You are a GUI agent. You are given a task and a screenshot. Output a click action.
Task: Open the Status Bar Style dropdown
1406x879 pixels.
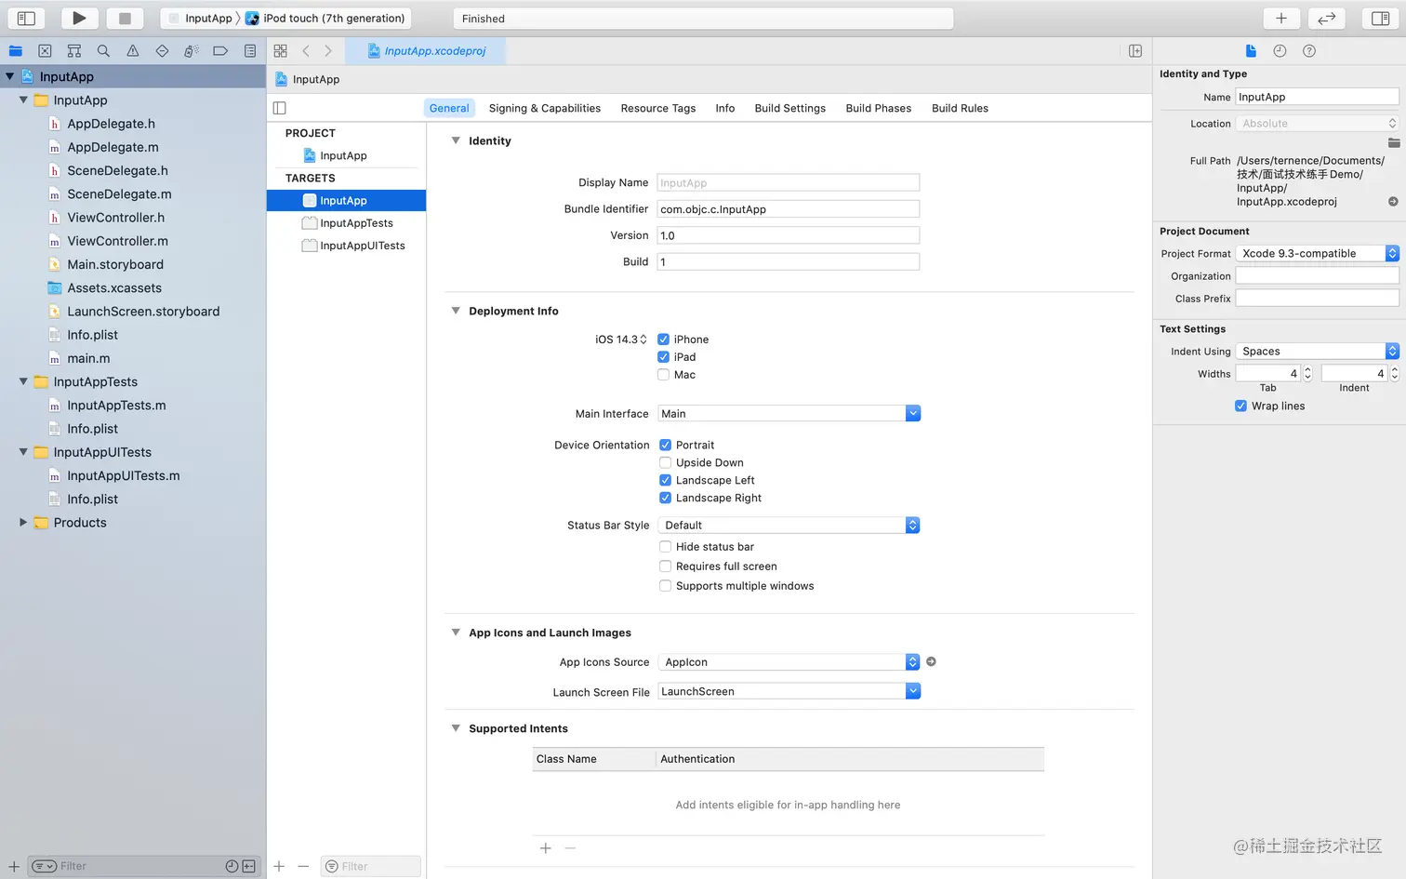pos(789,526)
